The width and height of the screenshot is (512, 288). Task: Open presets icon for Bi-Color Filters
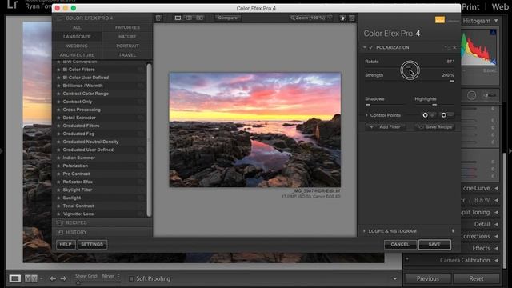tap(141, 70)
